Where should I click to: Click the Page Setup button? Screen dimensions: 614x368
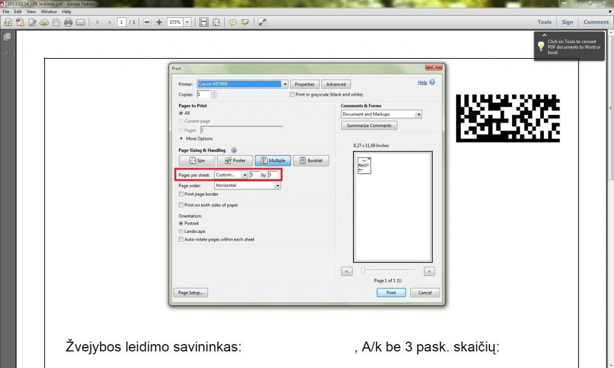click(190, 293)
